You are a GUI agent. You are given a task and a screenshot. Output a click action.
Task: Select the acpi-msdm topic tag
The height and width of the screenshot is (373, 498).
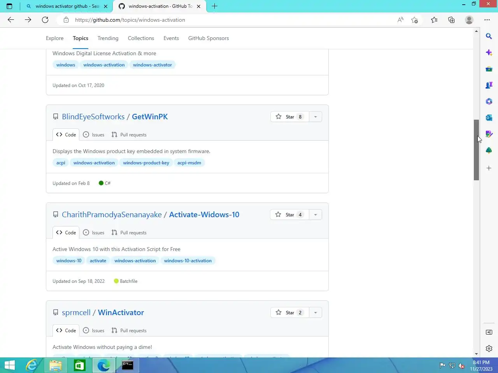(189, 163)
